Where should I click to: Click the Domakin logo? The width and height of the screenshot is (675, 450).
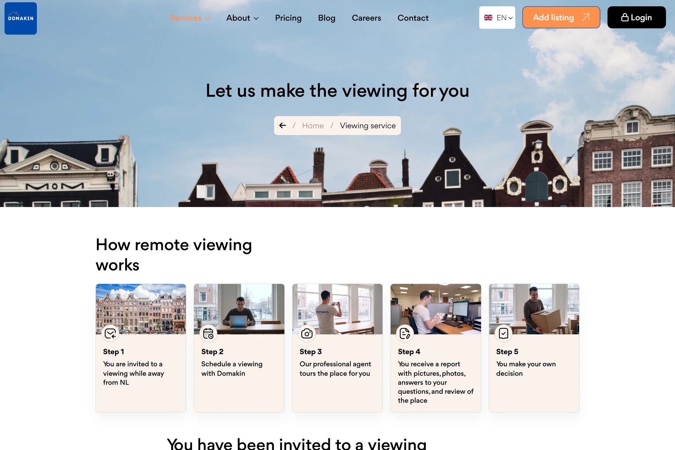click(x=21, y=18)
